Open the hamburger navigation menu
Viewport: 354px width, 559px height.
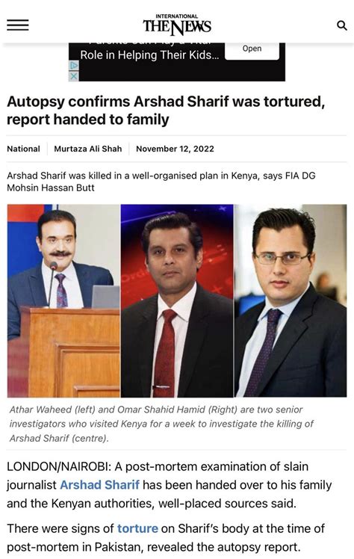[x=18, y=25]
